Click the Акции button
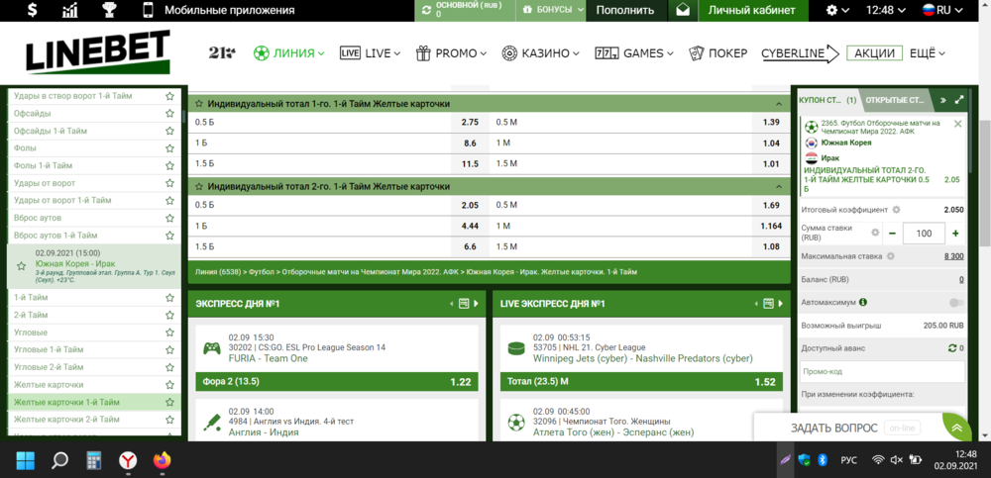The height and width of the screenshot is (478, 991). pos(875,53)
